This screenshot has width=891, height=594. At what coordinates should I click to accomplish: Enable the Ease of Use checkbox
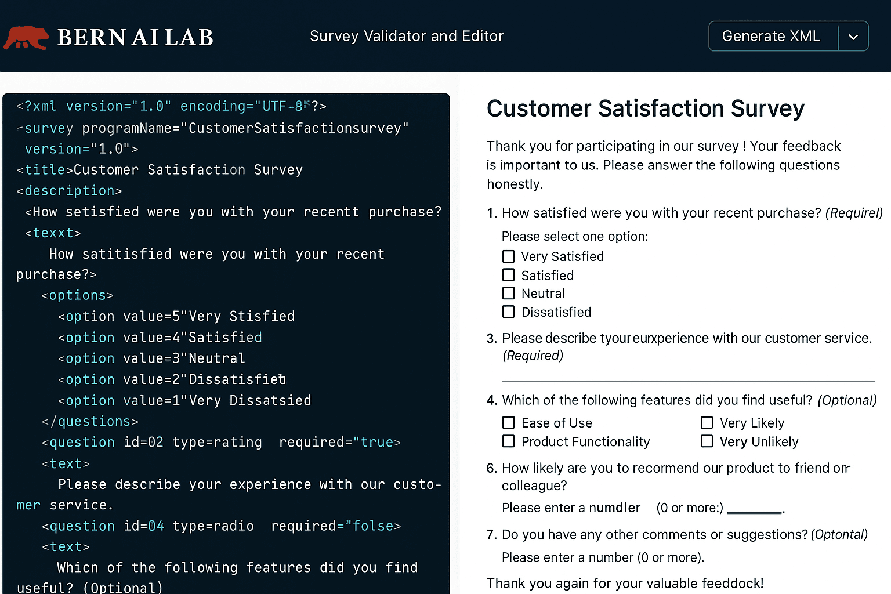pyautogui.click(x=509, y=423)
